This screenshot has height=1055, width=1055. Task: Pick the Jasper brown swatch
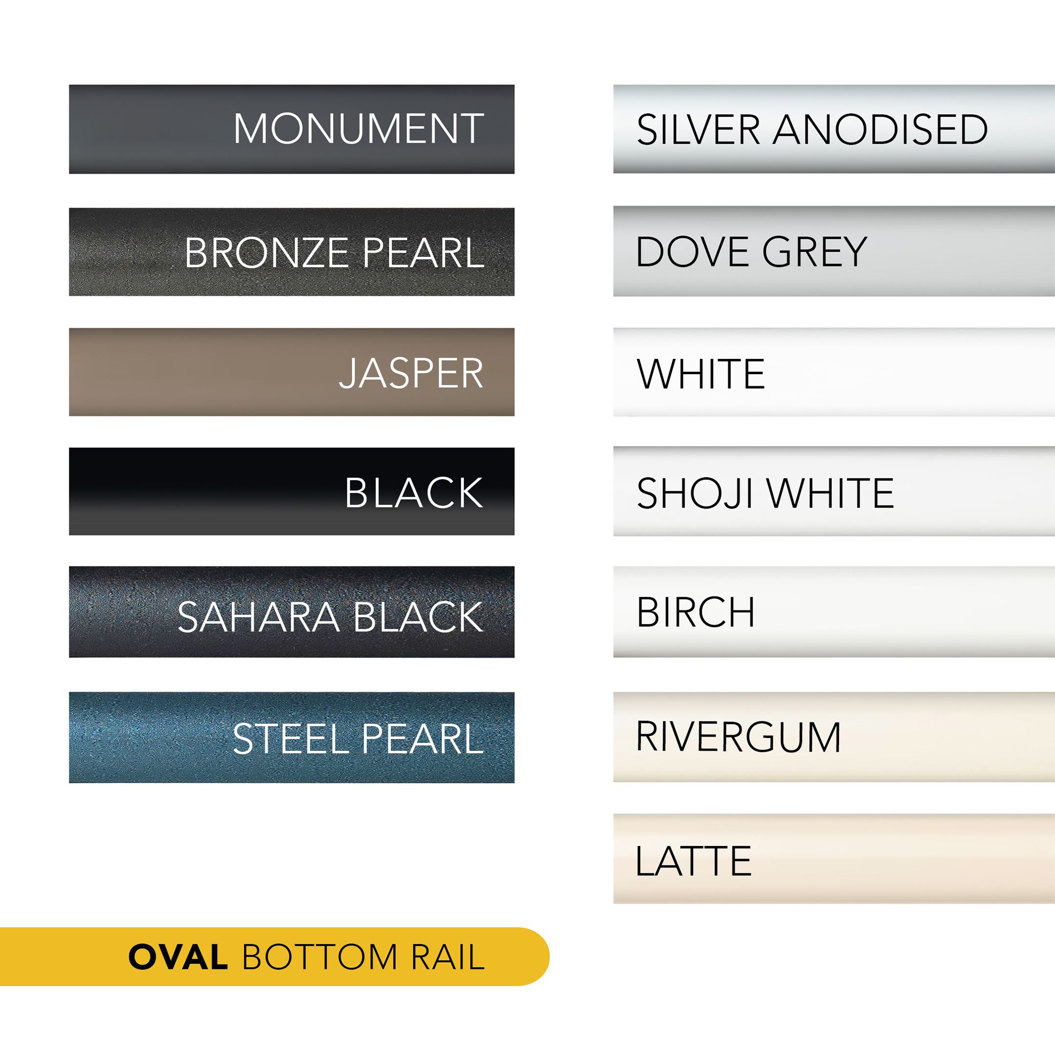291,372
